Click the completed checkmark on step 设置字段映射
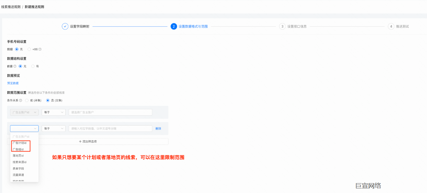This screenshot has height=193, width=427. click(65, 26)
